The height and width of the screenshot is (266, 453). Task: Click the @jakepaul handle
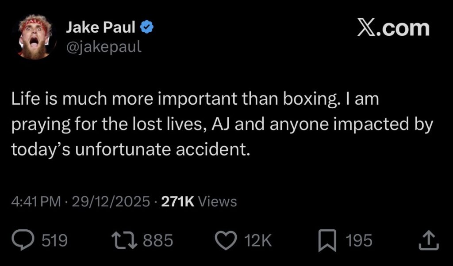pyautogui.click(x=104, y=46)
